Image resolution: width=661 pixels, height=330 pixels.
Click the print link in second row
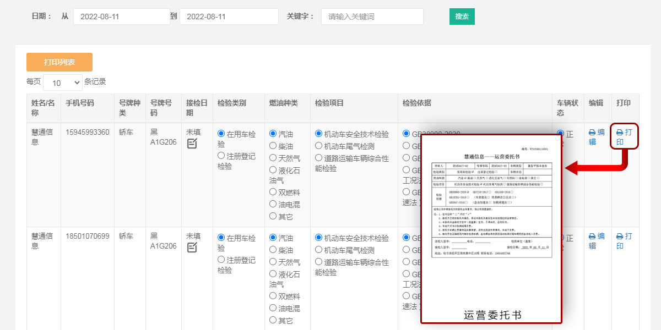[624, 241]
